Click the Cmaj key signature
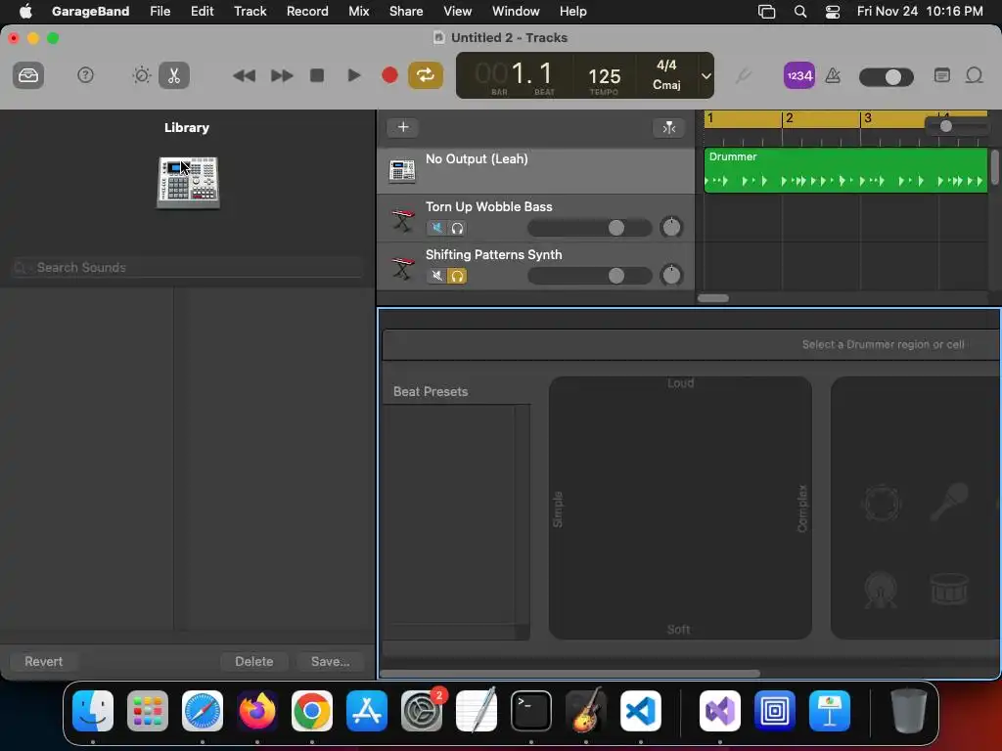 click(665, 84)
